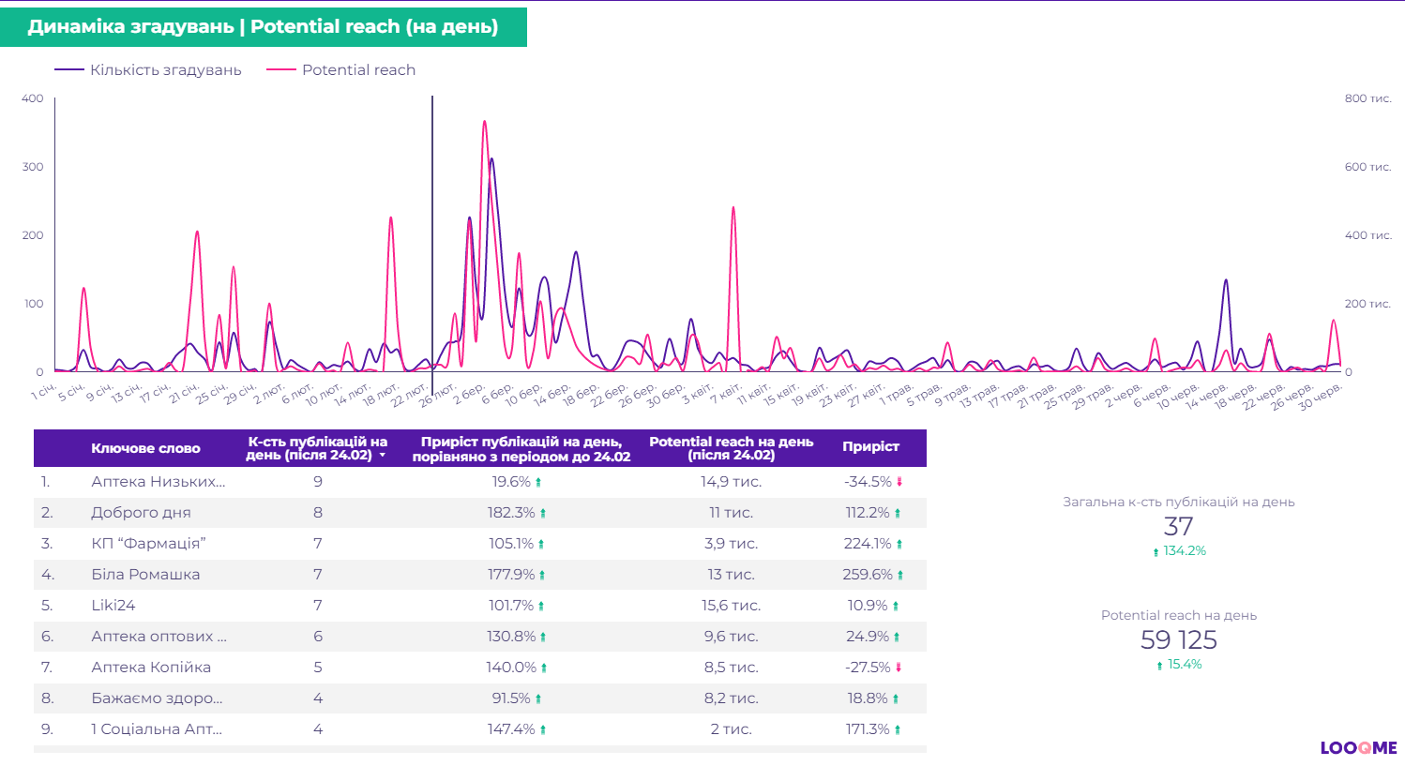This screenshot has height=766, width=1405.
Task: Click the 11 тис. reach cell
Action: [731, 513]
